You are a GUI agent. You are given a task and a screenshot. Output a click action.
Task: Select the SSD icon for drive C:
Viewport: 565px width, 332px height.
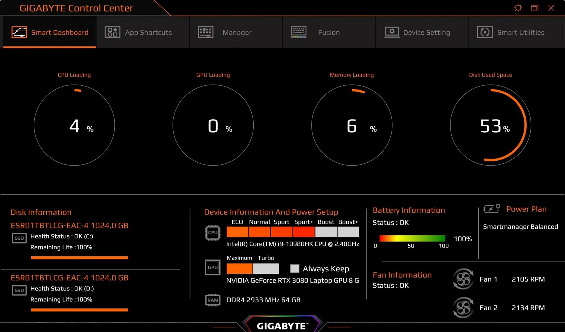click(x=19, y=238)
